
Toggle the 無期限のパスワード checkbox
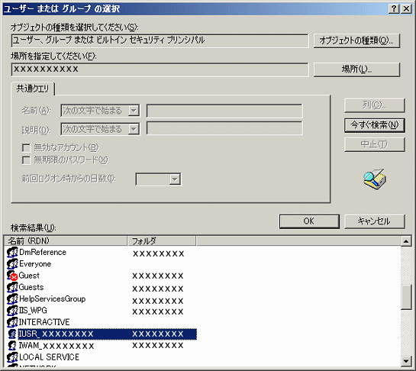click(x=26, y=160)
